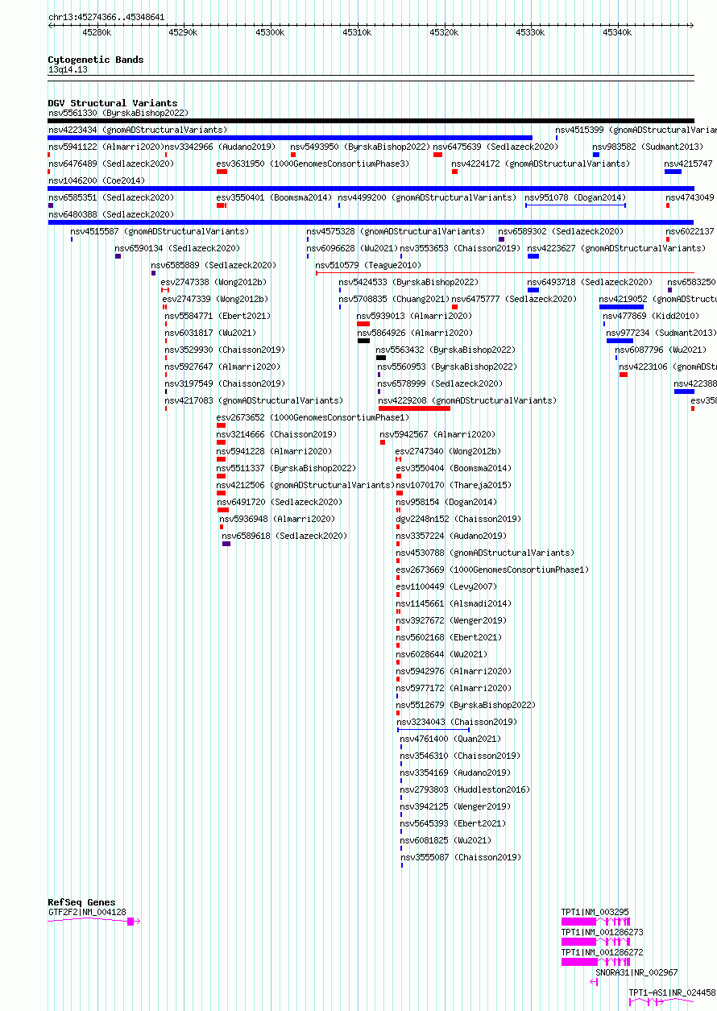
Task: Select nsv3342966 Audano2019 variant
Action: (220, 147)
